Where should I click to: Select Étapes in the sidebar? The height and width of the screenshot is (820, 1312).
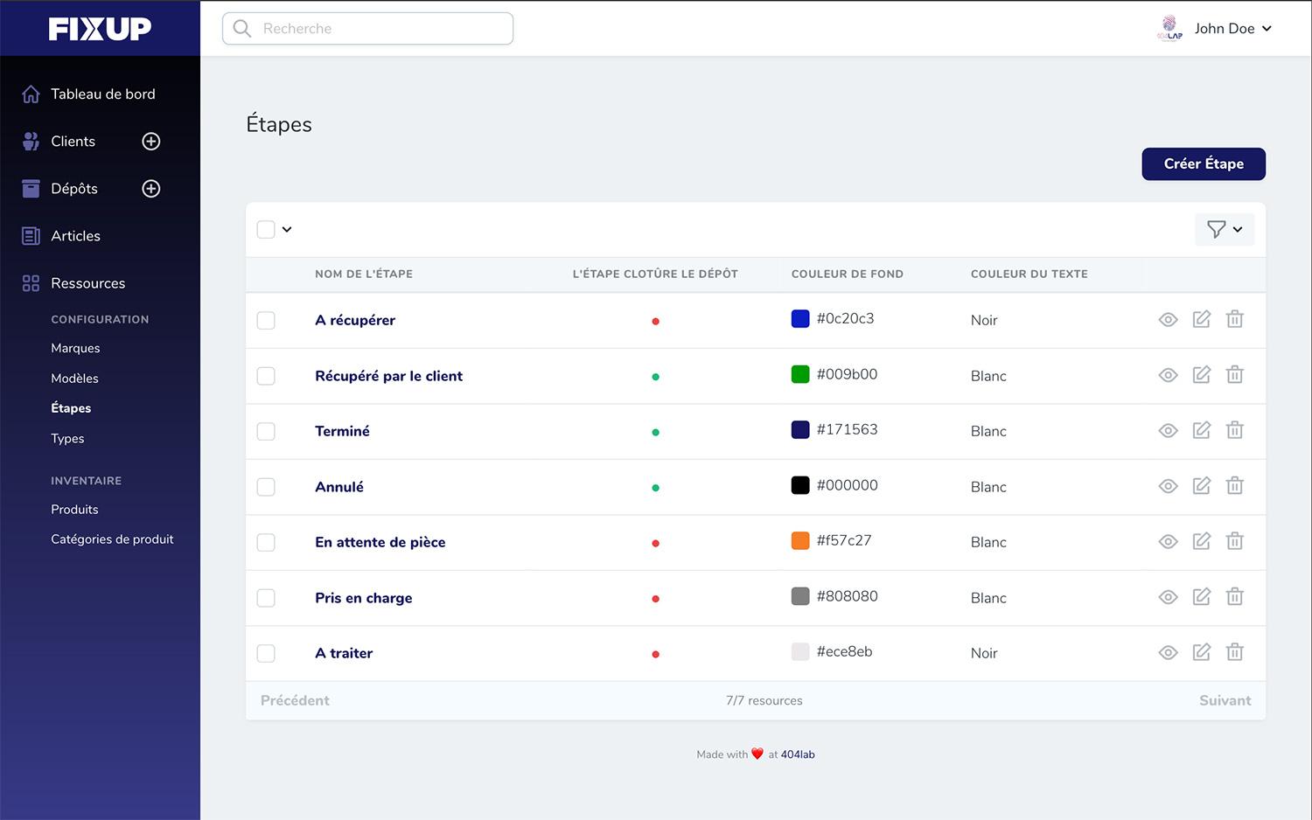point(71,408)
